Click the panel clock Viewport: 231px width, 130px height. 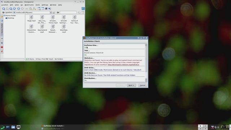225,127
